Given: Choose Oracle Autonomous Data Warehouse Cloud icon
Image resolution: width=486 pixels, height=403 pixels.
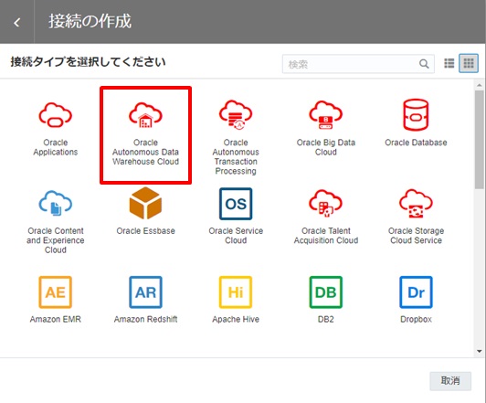Looking at the screenshot, I should tap(145, 115).
